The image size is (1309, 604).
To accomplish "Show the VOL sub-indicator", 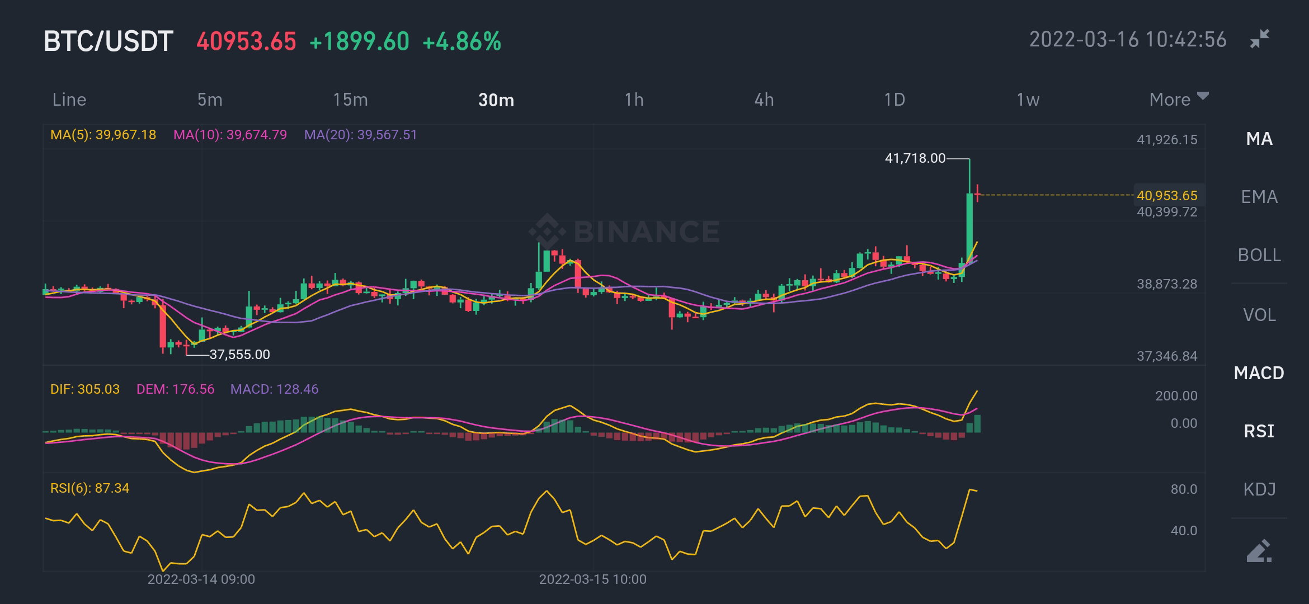I will pos(1259,315).
